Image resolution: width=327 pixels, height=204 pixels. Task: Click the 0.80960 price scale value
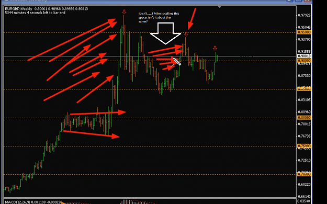(x=305, y=112)
